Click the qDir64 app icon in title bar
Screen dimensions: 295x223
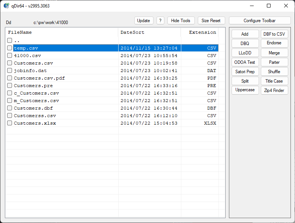tap(6, 6)
